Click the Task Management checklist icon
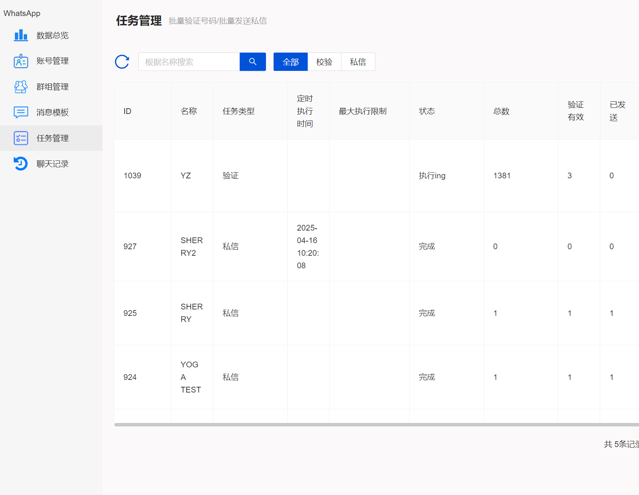This screenshot has width=639, height=495. 21,138
